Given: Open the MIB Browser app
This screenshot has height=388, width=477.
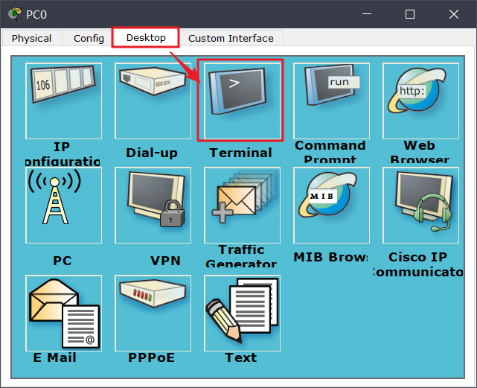Looking at the screenshot, I should (331, 205).
